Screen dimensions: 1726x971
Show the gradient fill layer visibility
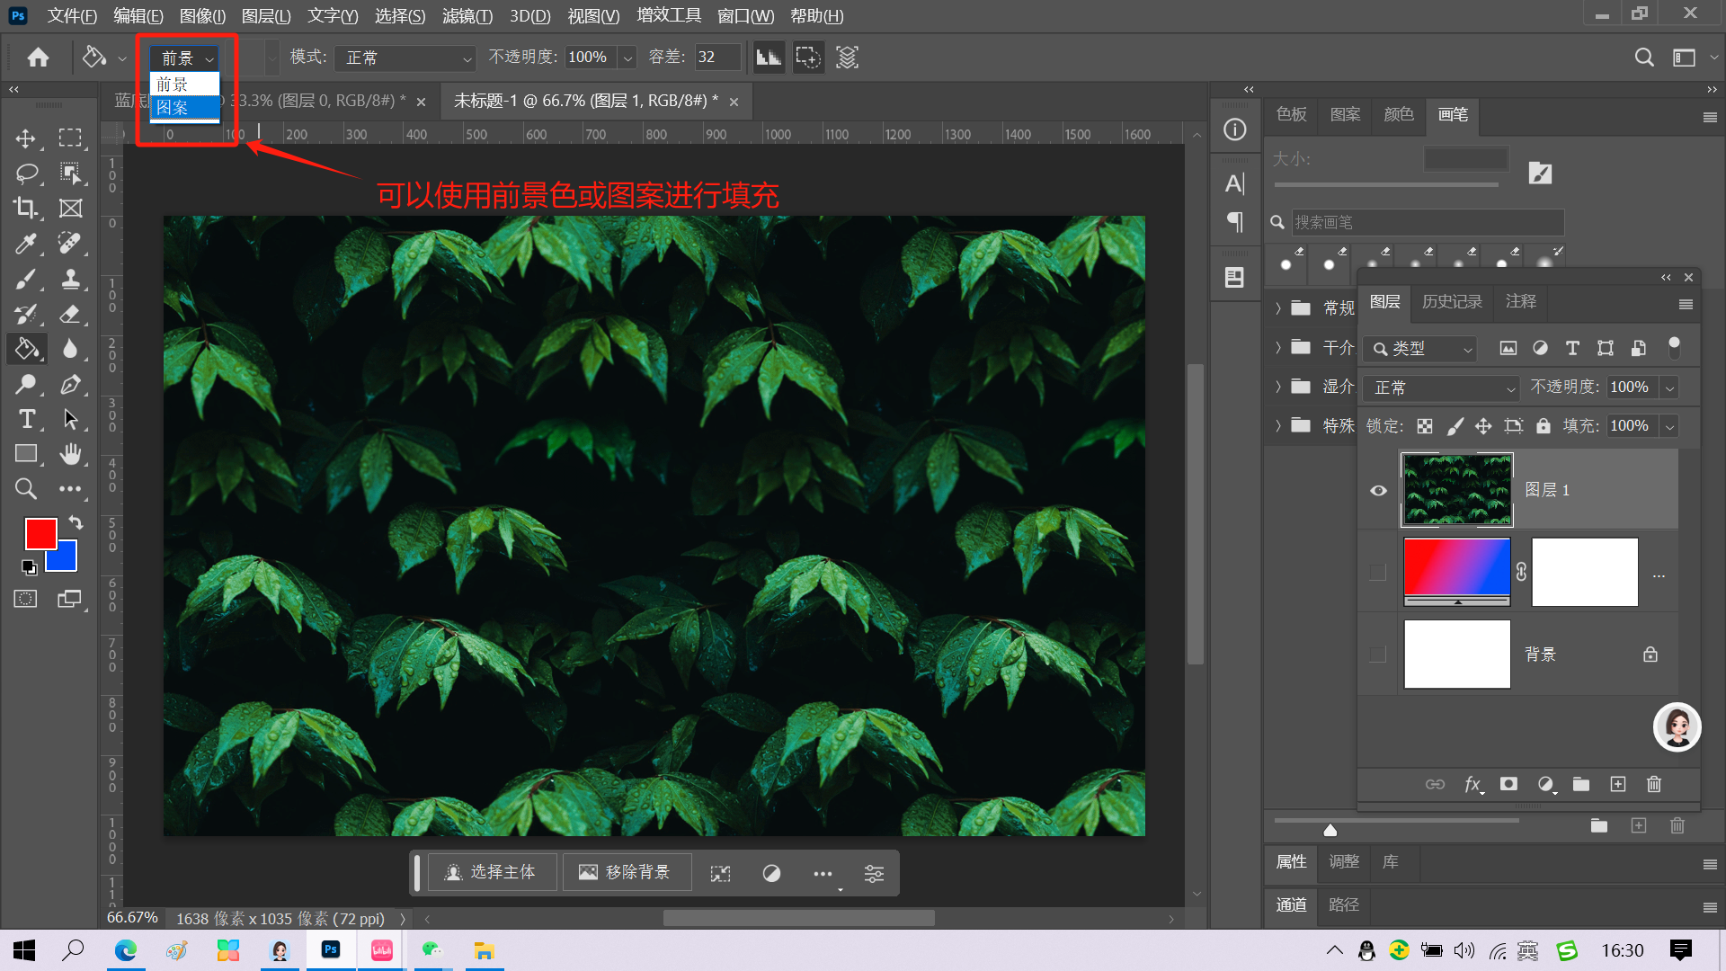point(1378,573)
